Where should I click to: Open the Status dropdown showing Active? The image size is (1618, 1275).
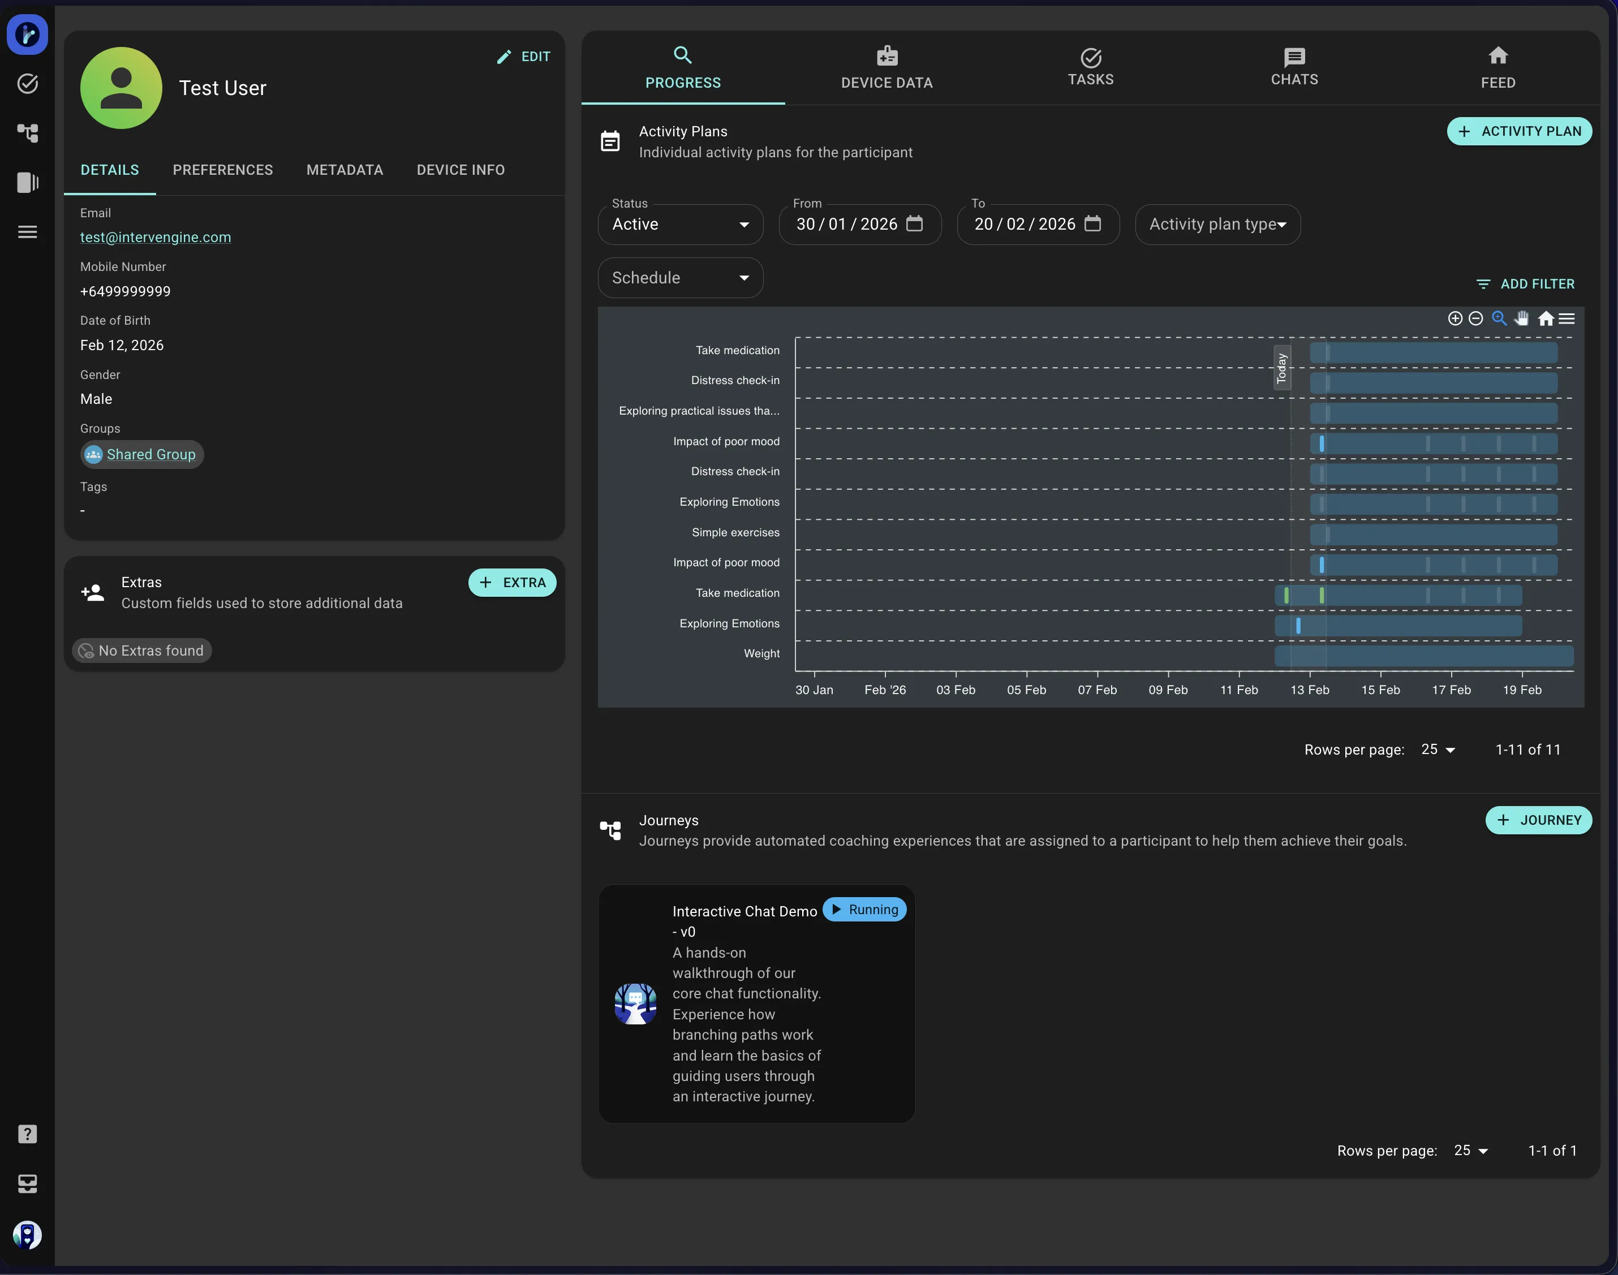679,224
